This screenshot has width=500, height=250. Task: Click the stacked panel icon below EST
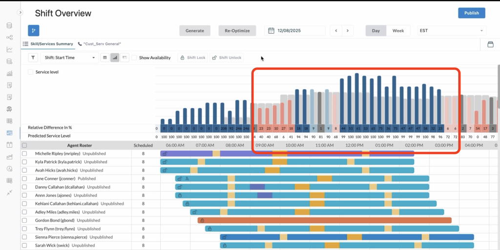click(490, 44)
